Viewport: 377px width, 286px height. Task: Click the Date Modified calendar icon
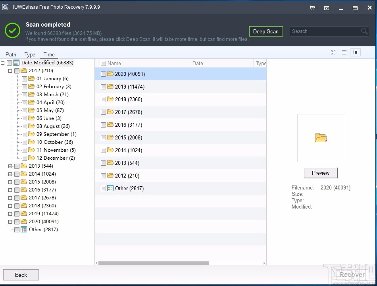pos(16,63)
